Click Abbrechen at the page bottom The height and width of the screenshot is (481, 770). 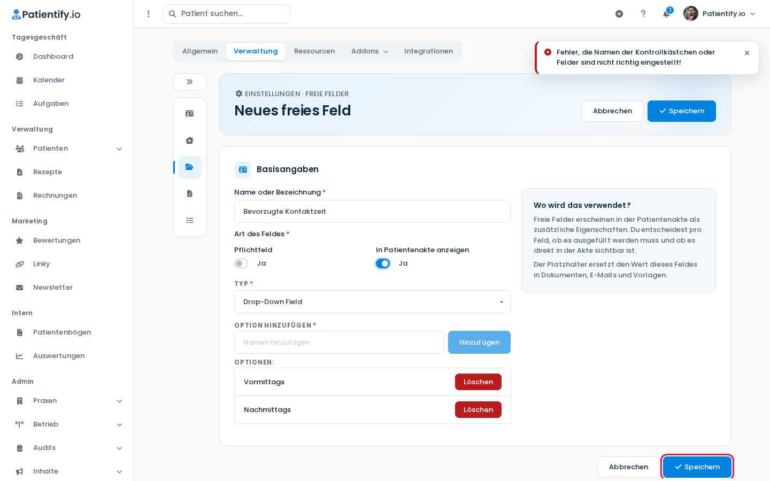[x=628, y=467]
